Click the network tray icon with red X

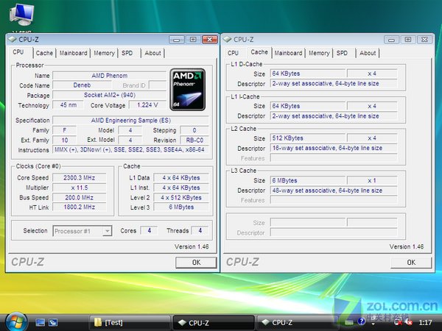(399, 322)
